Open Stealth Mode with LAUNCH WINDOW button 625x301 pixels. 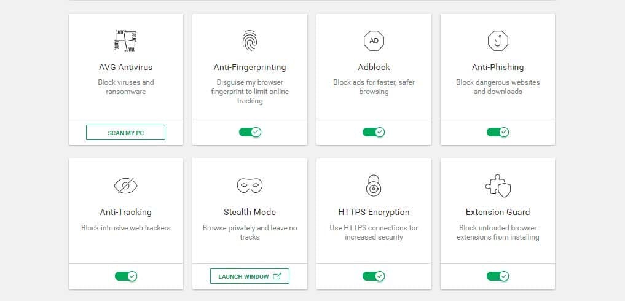coord(250,276)
